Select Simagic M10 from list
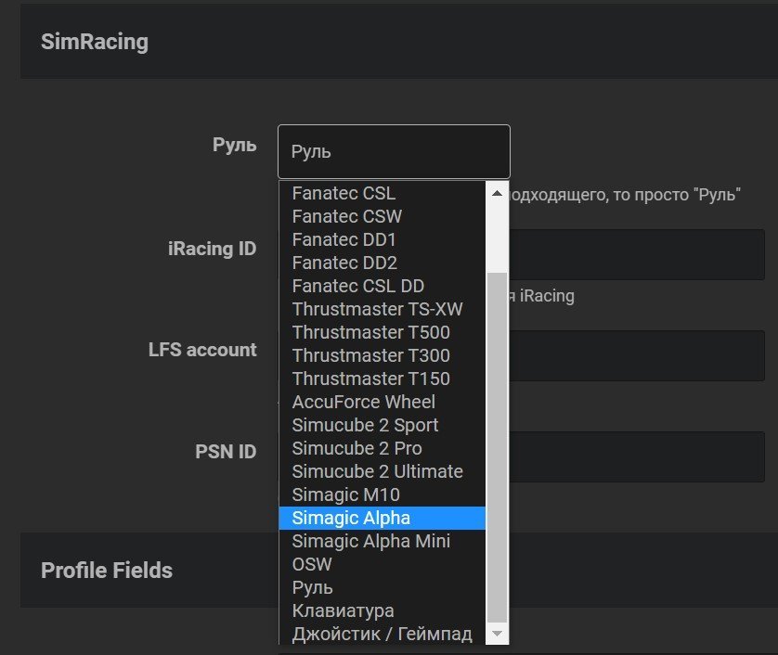This screenshot has height=655, width=778. coord(345,494)
